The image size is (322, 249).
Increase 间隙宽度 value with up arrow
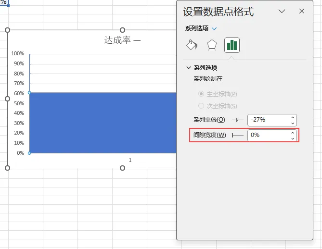coord(293,133)
